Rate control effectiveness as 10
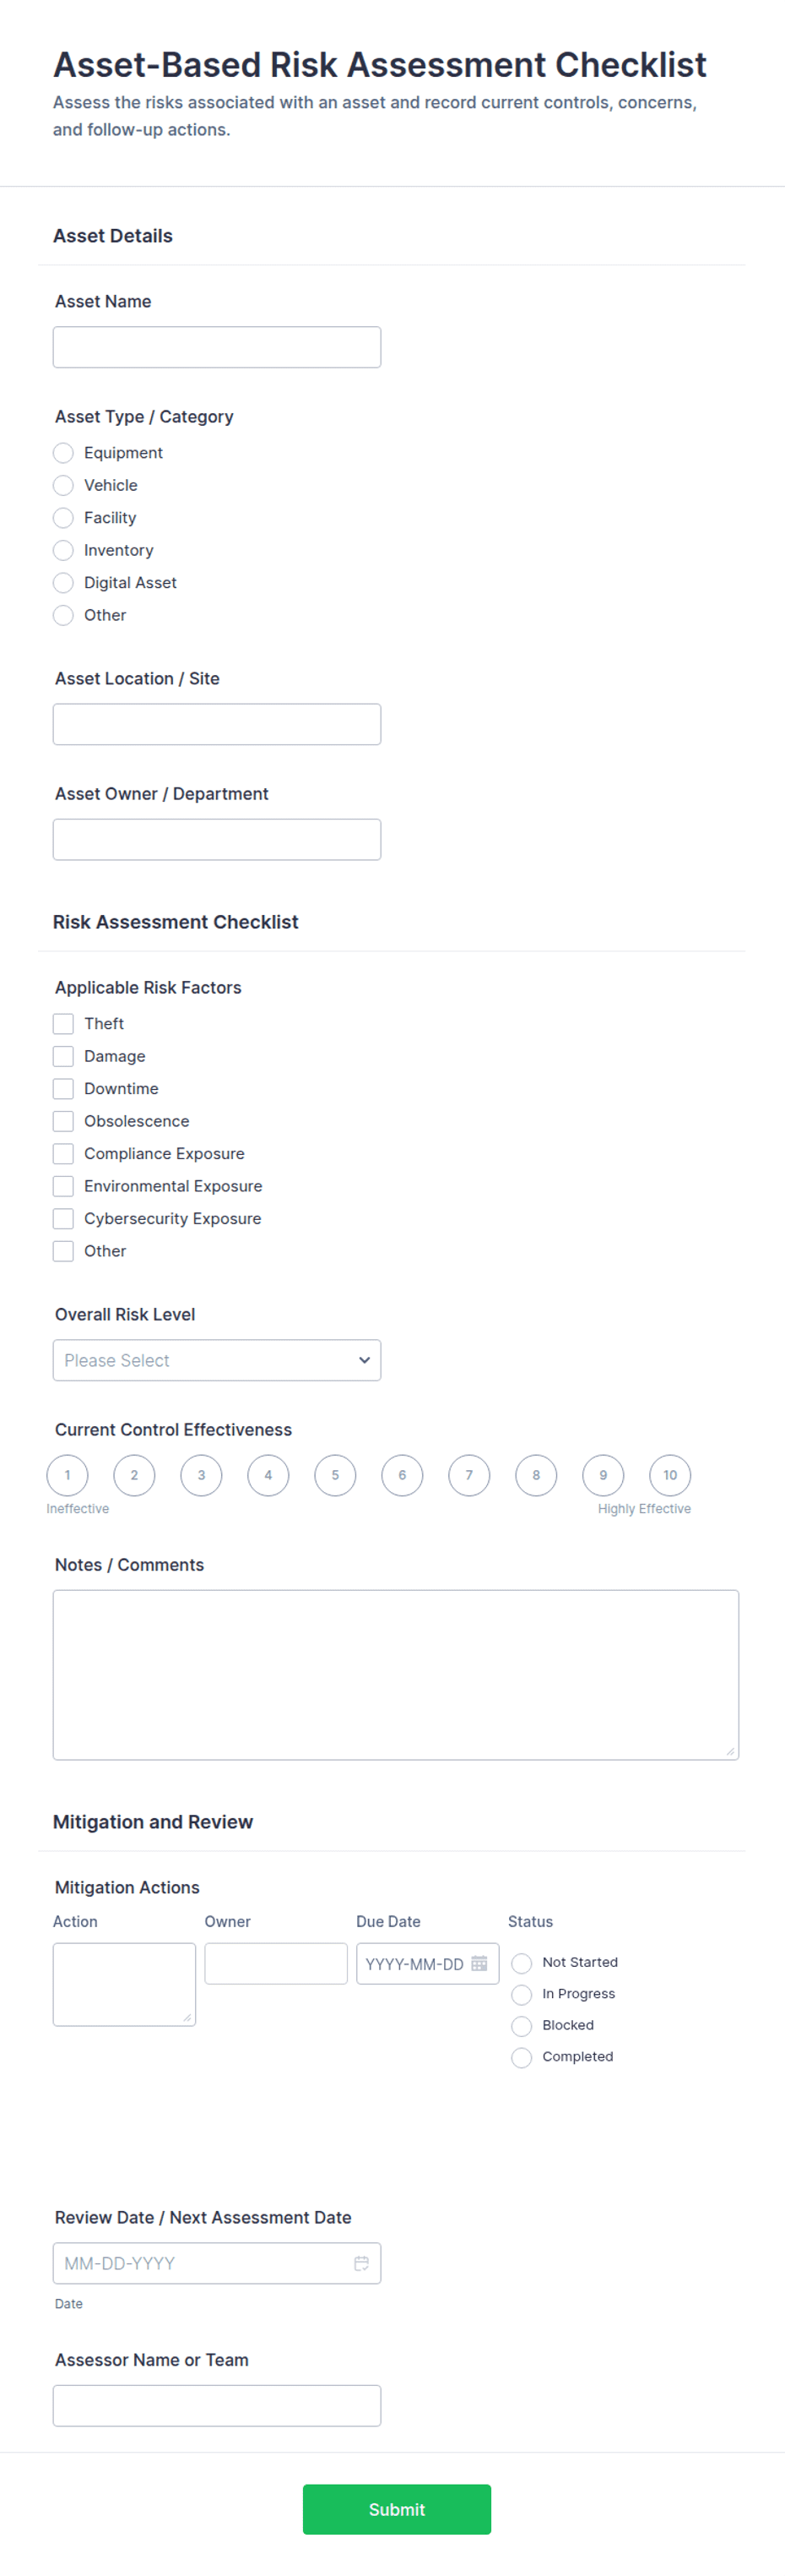The image size is (785, 2576). pos(670,1475)
